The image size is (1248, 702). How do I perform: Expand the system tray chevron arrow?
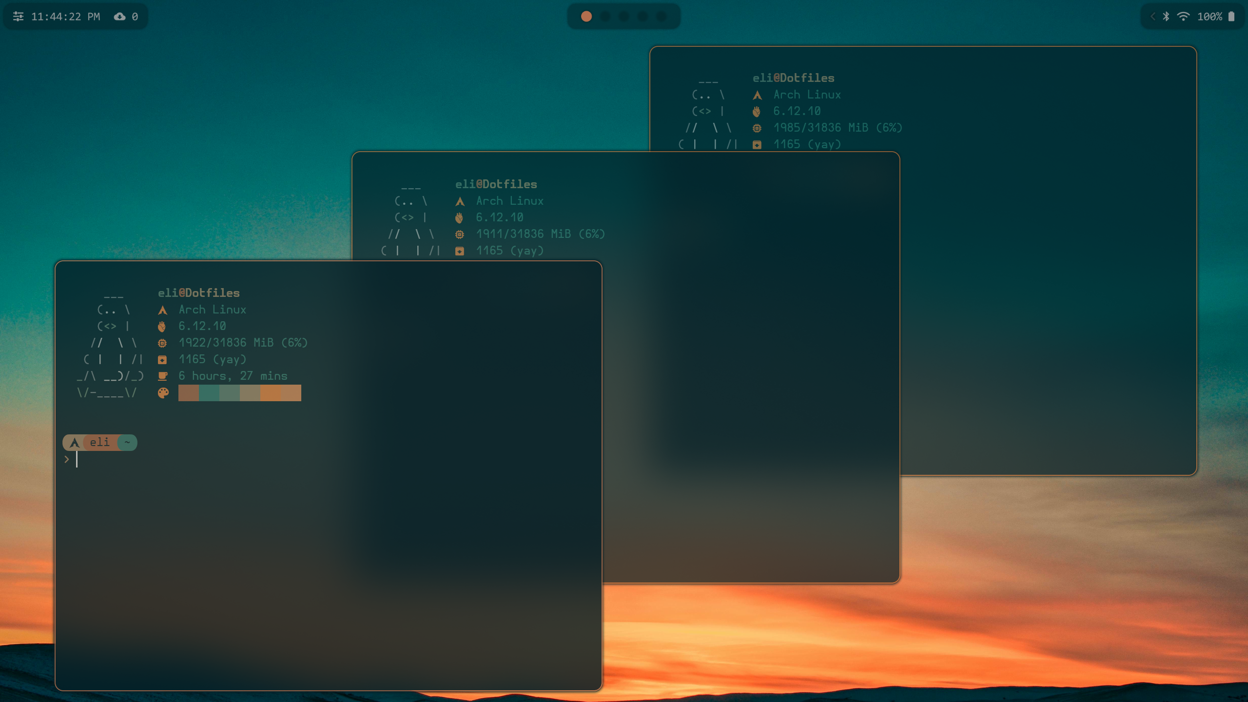pyautogui.click(x=1153, y=17)
